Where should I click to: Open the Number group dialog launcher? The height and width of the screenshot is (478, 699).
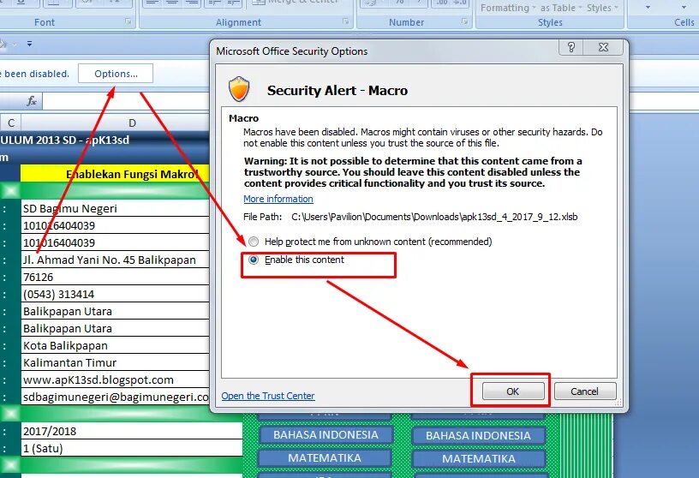tap(465, 21)
